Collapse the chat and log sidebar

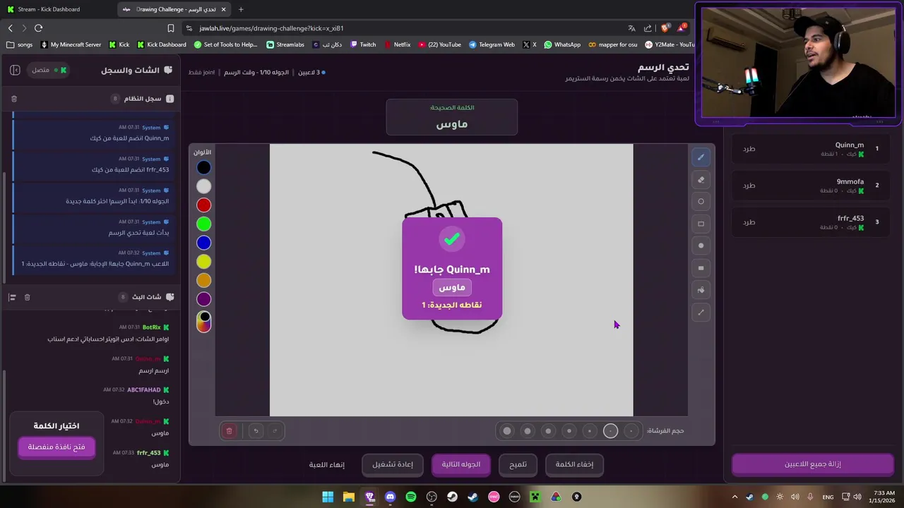click(x=15, y=70)
